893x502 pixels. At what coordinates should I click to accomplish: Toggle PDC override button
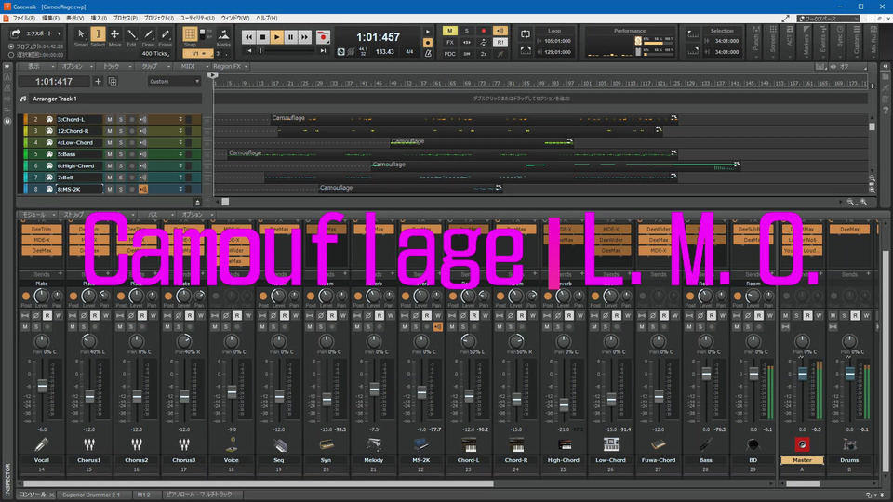[450, 54]
